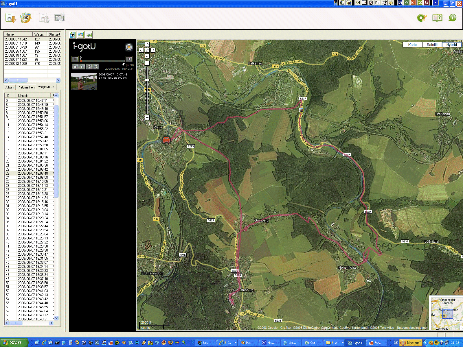The image size is (463, 347).
Task: Sort waypoints by ID column header
Action: [10, 95]
